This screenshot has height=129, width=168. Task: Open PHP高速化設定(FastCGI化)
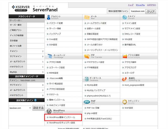click(99, 118)
